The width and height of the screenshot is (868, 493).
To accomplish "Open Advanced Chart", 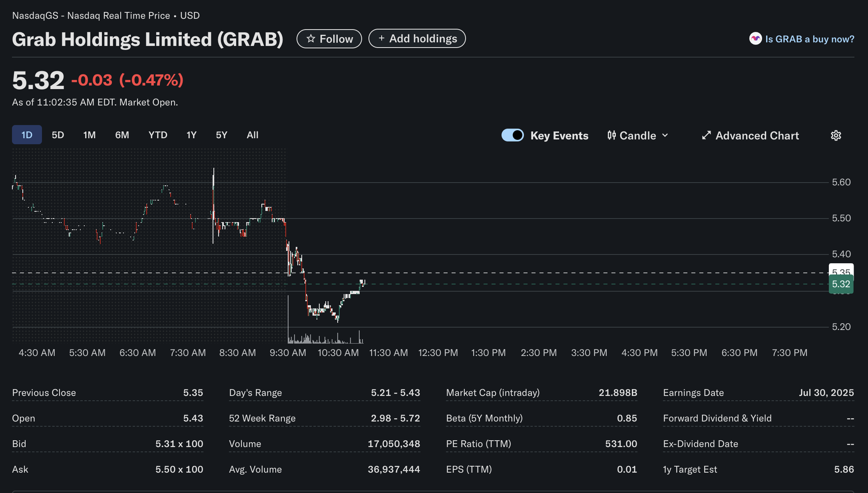I will [x=751, y=135].
